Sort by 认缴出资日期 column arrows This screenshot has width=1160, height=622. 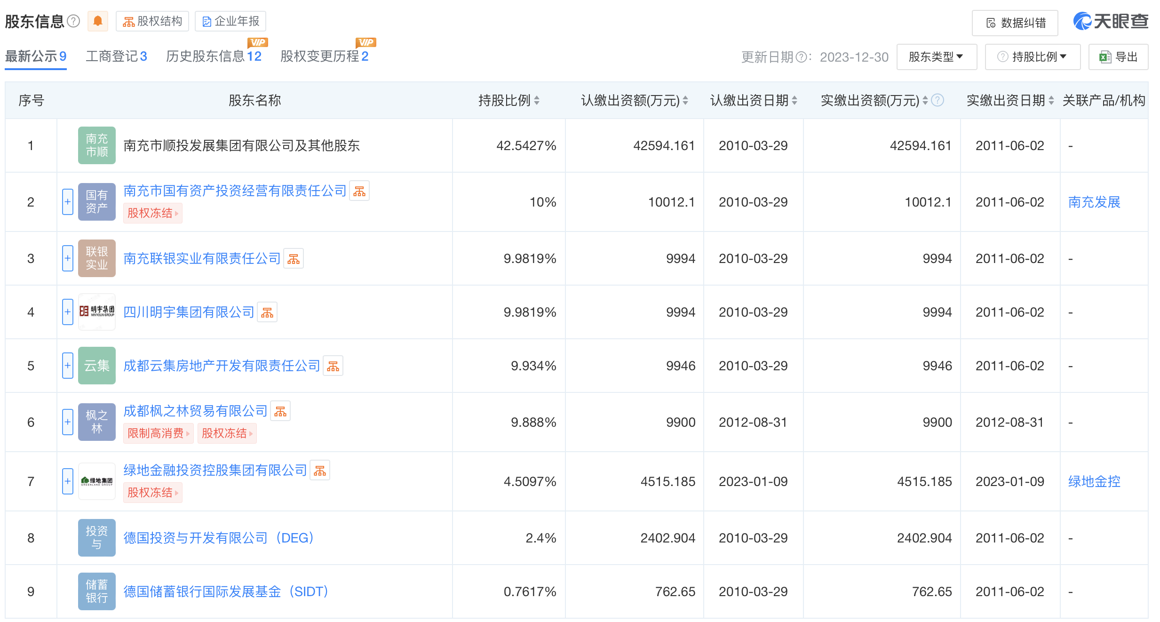(x=795, y=100)
